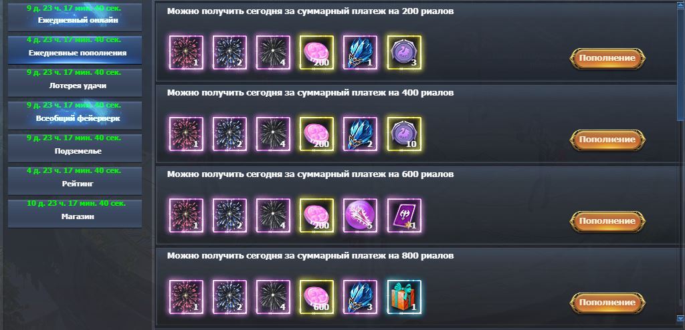Select blue firework icon in 200 rials row
This screenshot has width=685, height=330.
230,52
